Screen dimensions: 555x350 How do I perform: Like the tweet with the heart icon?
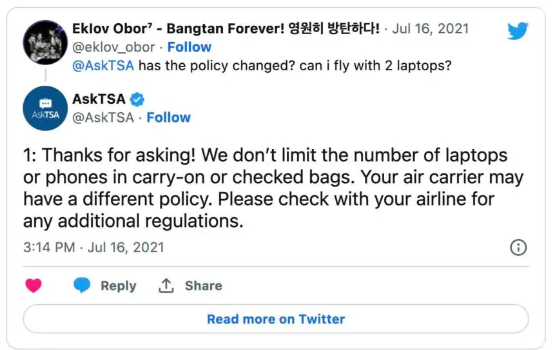tap(34, 286)
